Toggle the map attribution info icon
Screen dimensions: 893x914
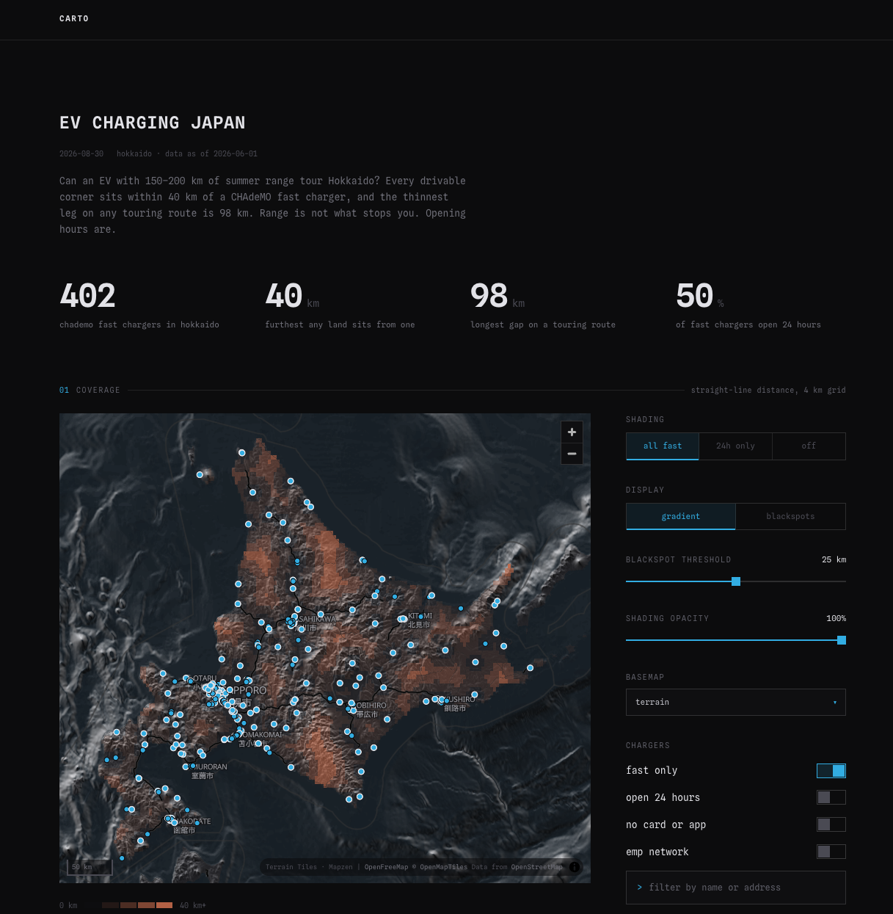click(575, 867)
